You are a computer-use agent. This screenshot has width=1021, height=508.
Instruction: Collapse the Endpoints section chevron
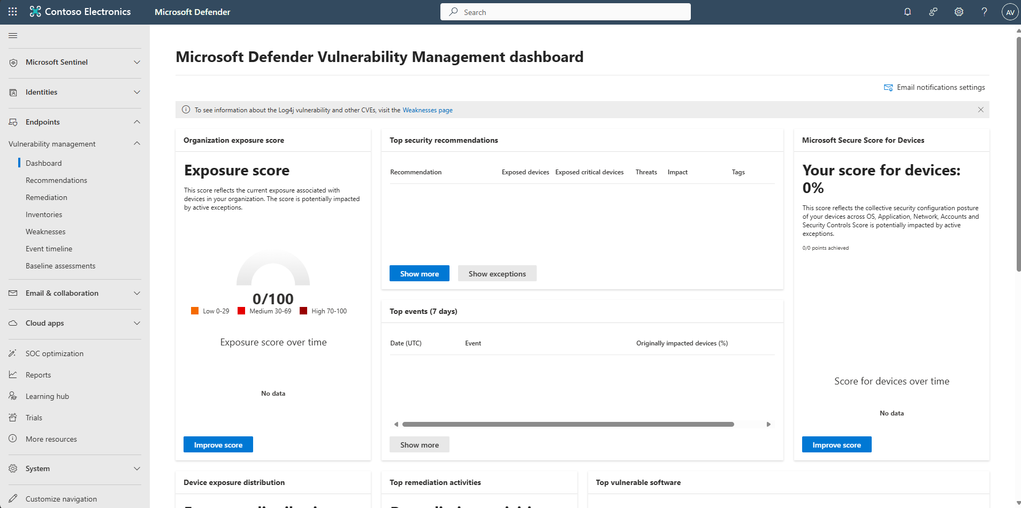tap(137, 122)
